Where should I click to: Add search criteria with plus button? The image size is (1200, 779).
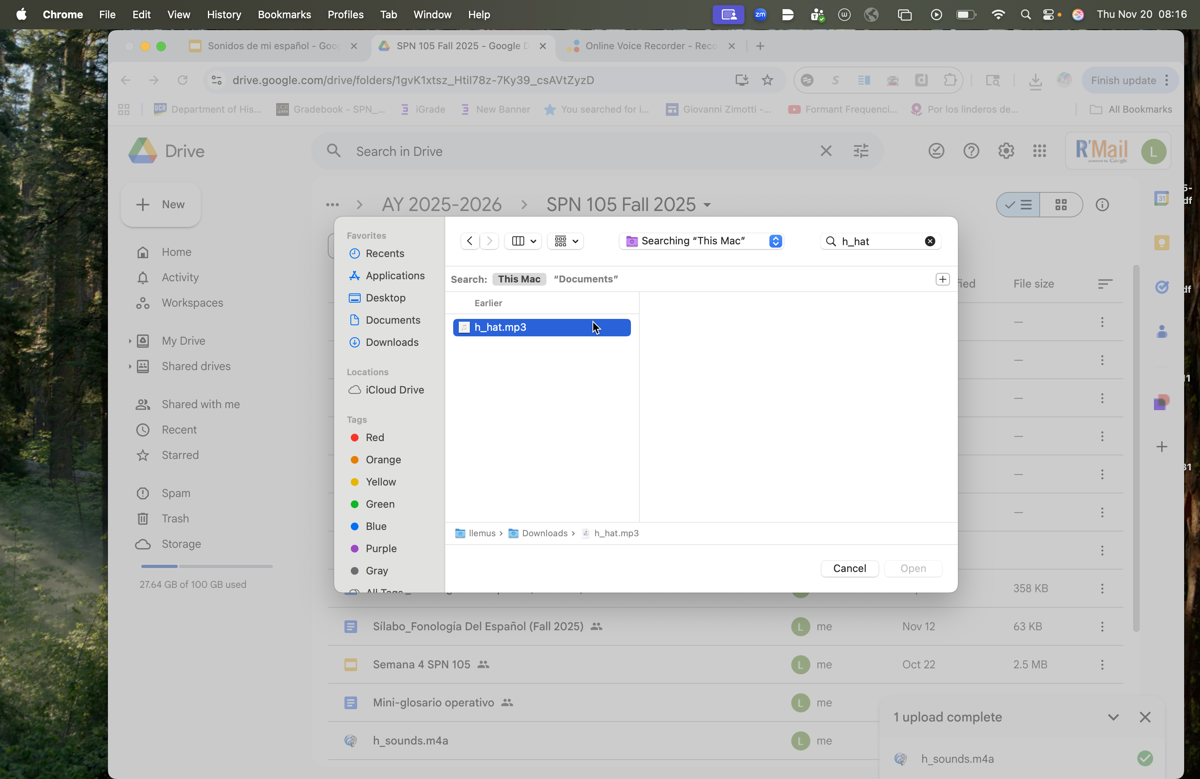coord(942,279)
